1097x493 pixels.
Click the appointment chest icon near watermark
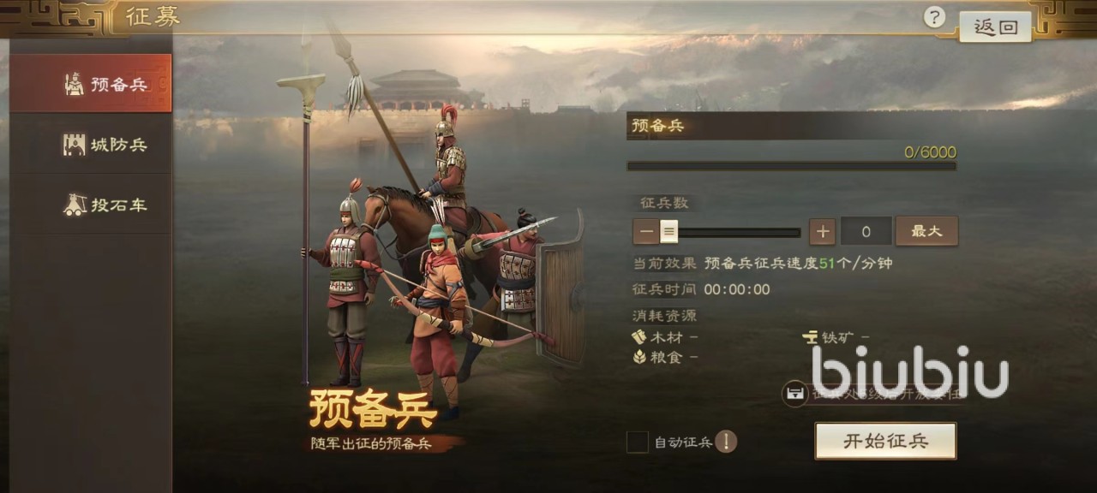(796, 394)
